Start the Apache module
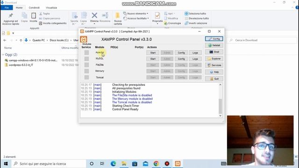This screenshot has width=299, height=168. pyautogui.click(x=153, y=53)
